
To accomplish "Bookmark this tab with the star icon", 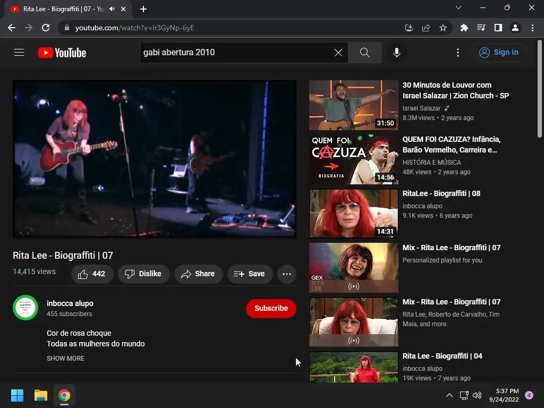I will [443, 28].
